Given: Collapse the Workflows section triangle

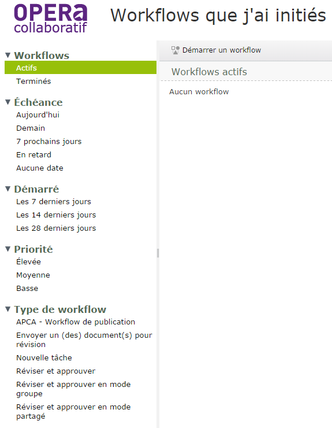Looking at the screenshot, I should click(8, 56).
